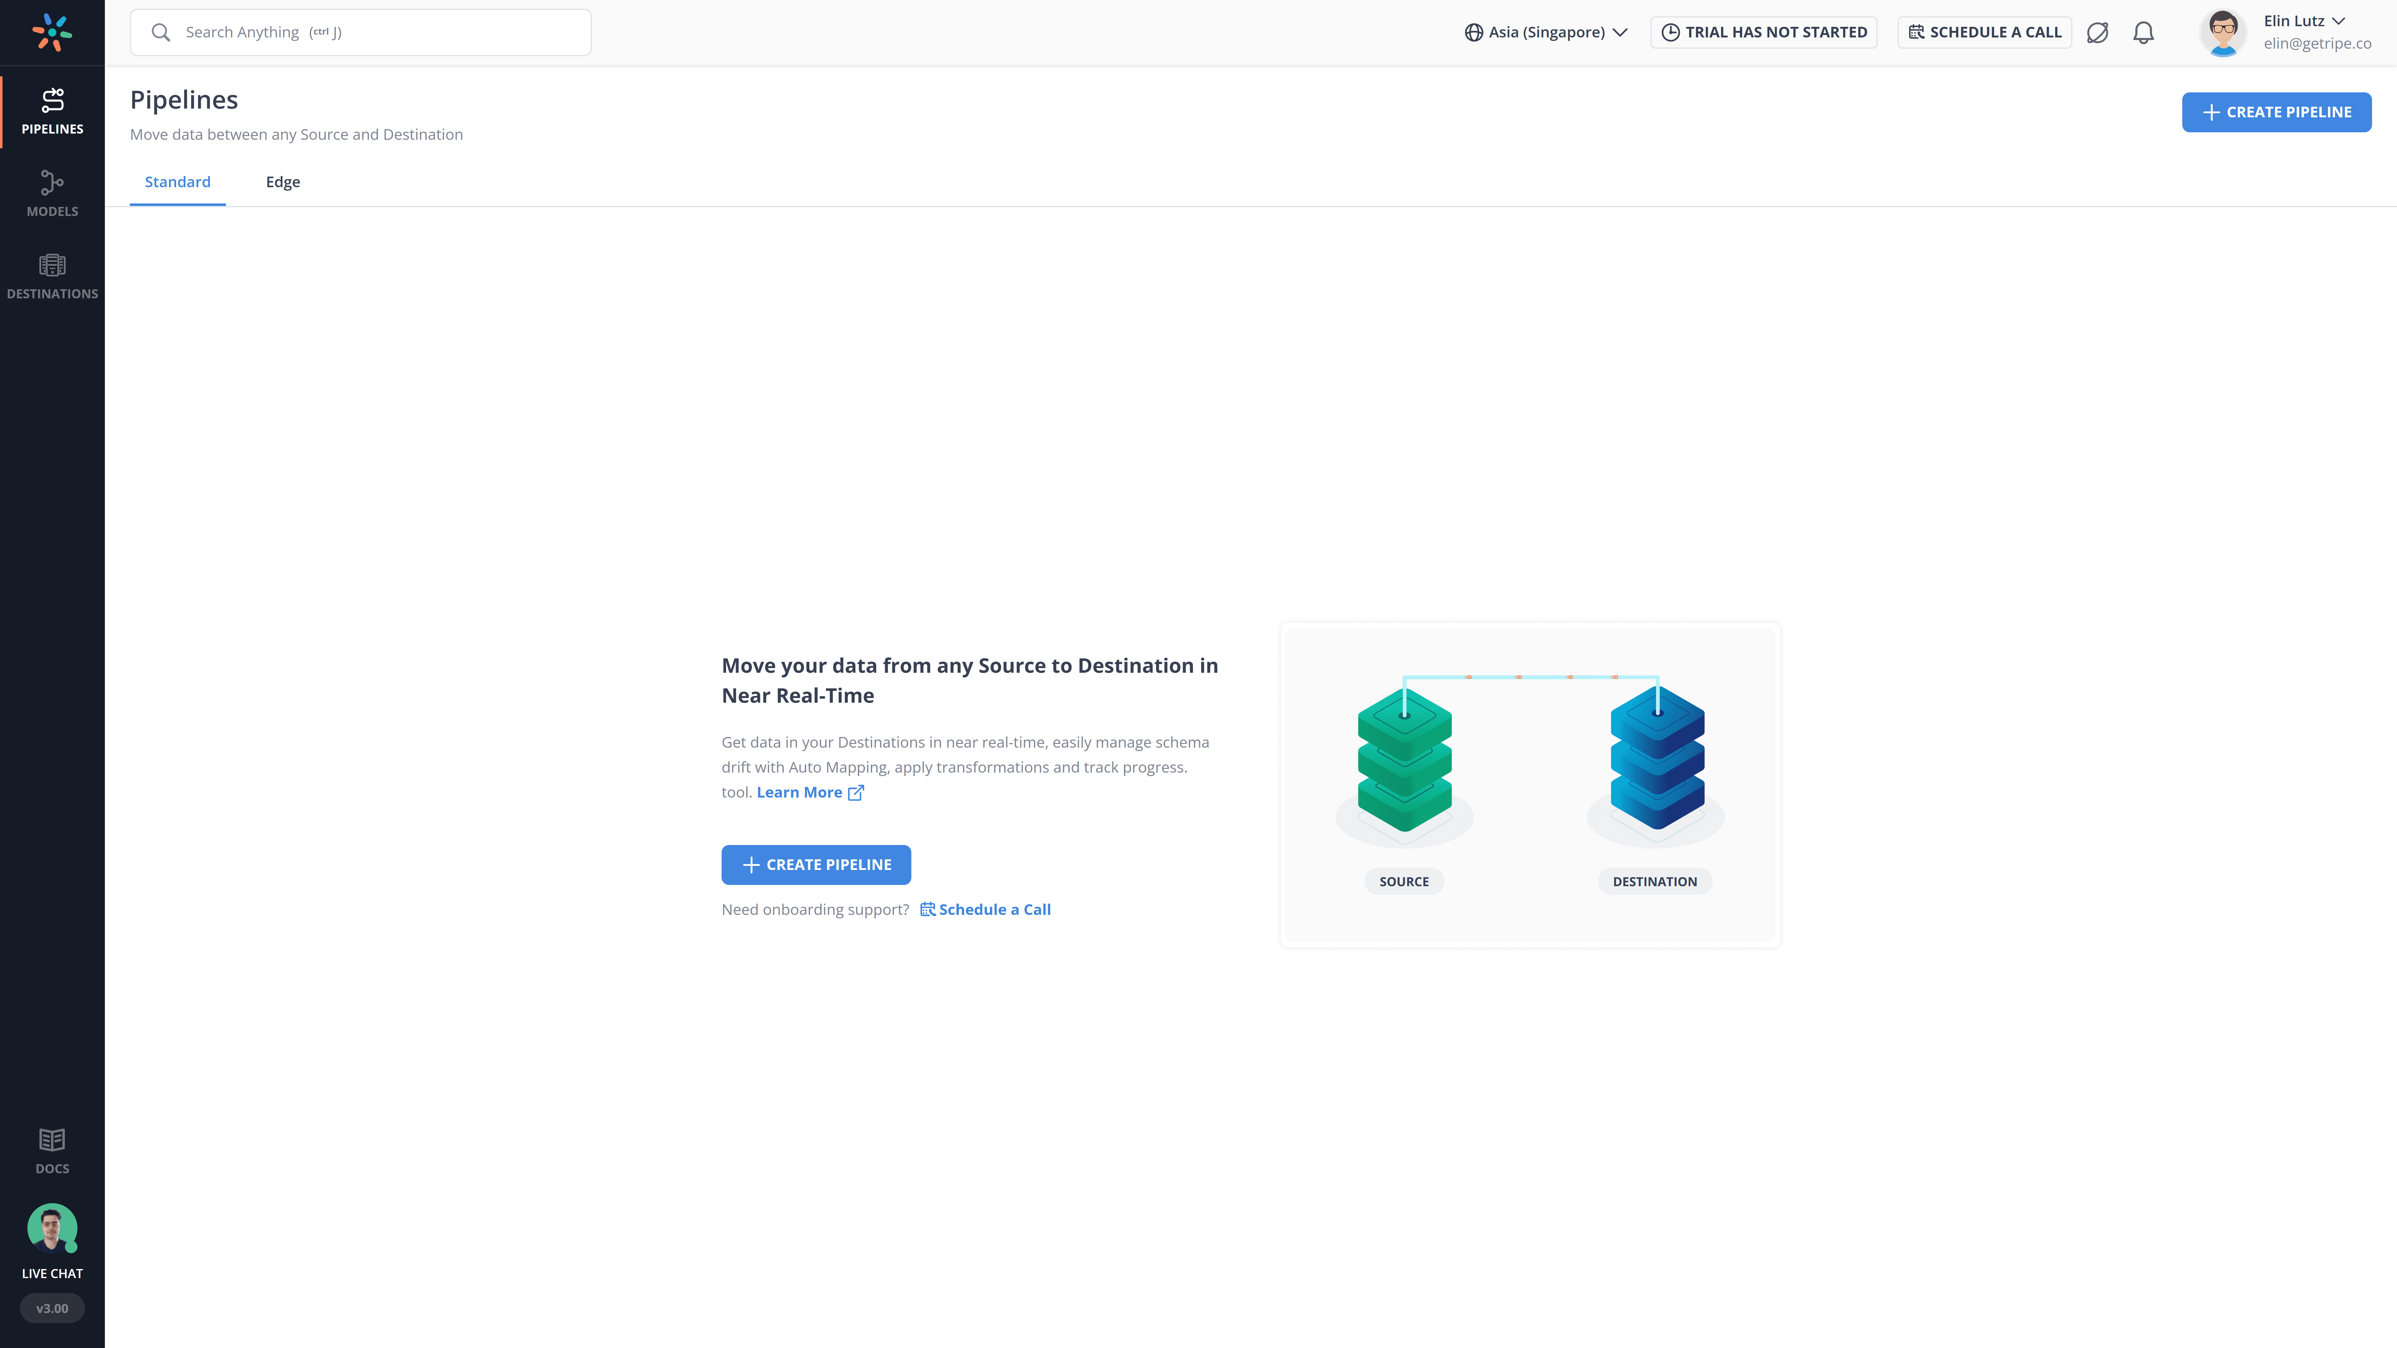The width and height of the screenshot is (2397, 1348).
Task: Open the Pipelines sidebar section
Action: [52, 112]
